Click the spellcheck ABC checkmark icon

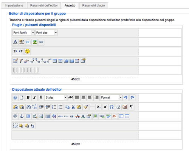108,116
